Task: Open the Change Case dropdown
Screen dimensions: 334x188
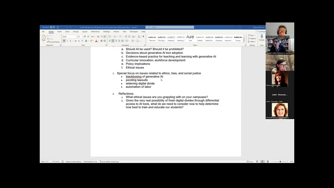Action: pos(93,37)
